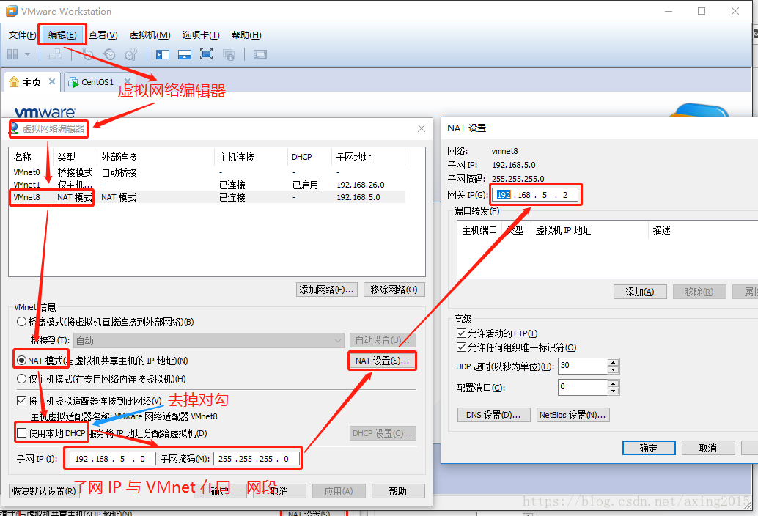Increase UDP 超时 value with up arrow

click(614, 362)
